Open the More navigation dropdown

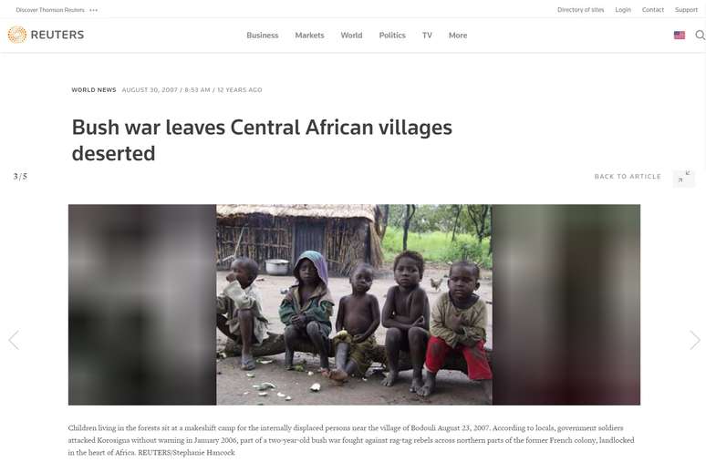458,36
